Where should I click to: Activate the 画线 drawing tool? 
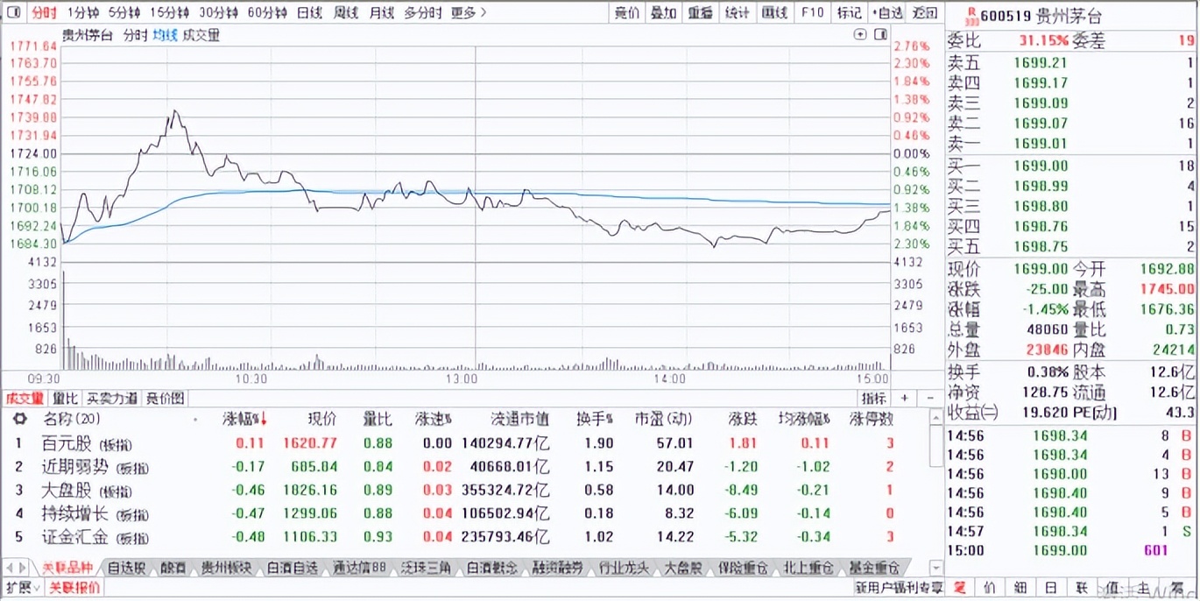click(x=774, y=13)
